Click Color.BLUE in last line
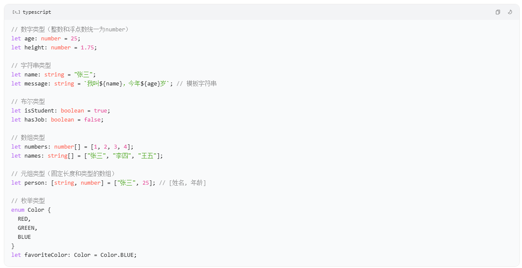Image resolution: width=522 pixels, height=268 pixels. click(x=117, y=255)
